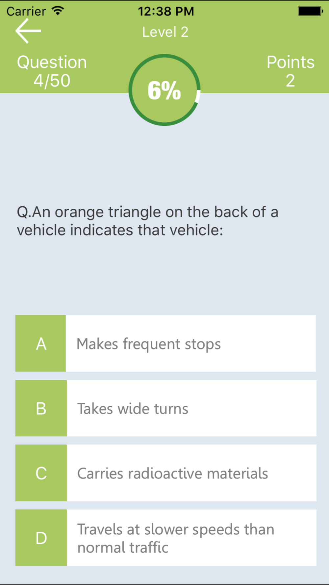The width and height of the screenshot is (329, 585).
Task: Select the green B letter tile
Action: (41, 408)
